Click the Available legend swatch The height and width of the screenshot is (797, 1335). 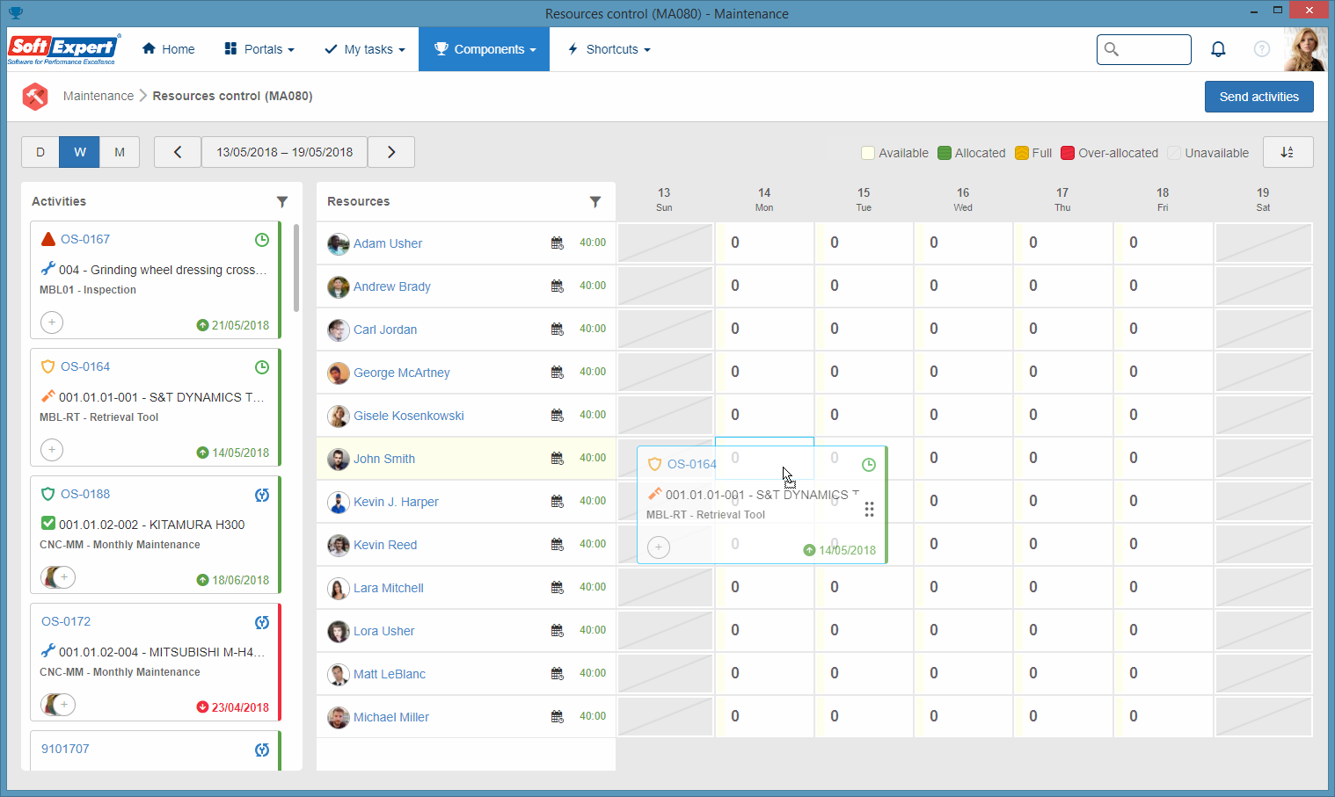(x=868, y=153)
